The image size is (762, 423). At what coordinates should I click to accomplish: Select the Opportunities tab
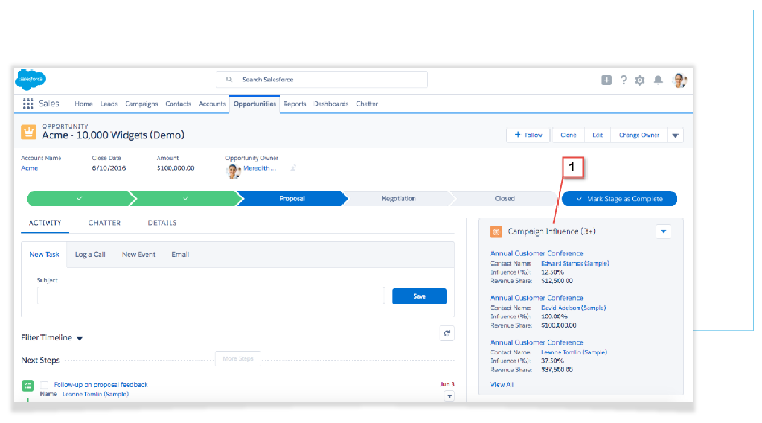pyautogui.click(x=255, y=104)
